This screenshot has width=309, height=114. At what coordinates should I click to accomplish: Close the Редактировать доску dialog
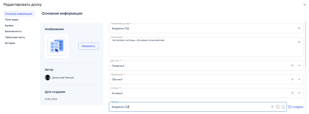305,5
